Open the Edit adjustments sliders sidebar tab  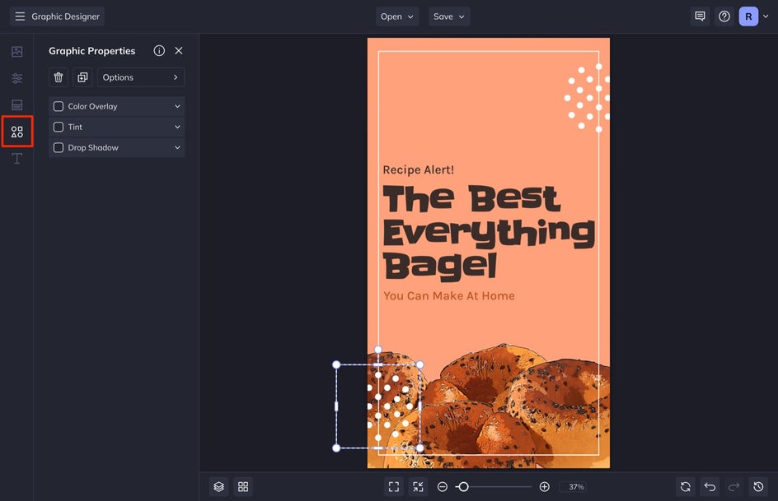16,78
